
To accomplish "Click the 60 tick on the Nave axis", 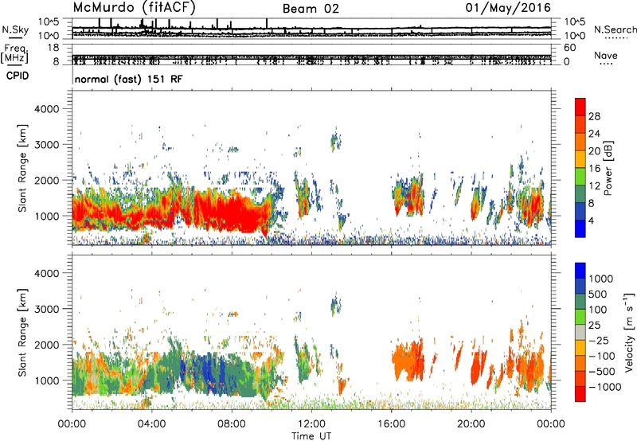I will (569, 48).
